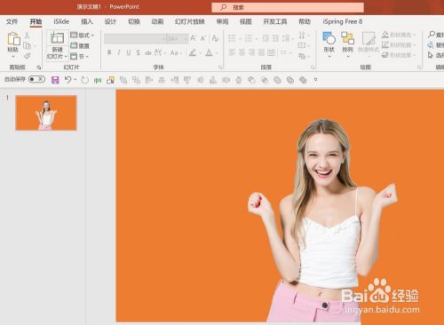Viewport: 444px width, 325px height.
Task: Click the Redo icon in quick access toolbar
Action: coord(85,80)
